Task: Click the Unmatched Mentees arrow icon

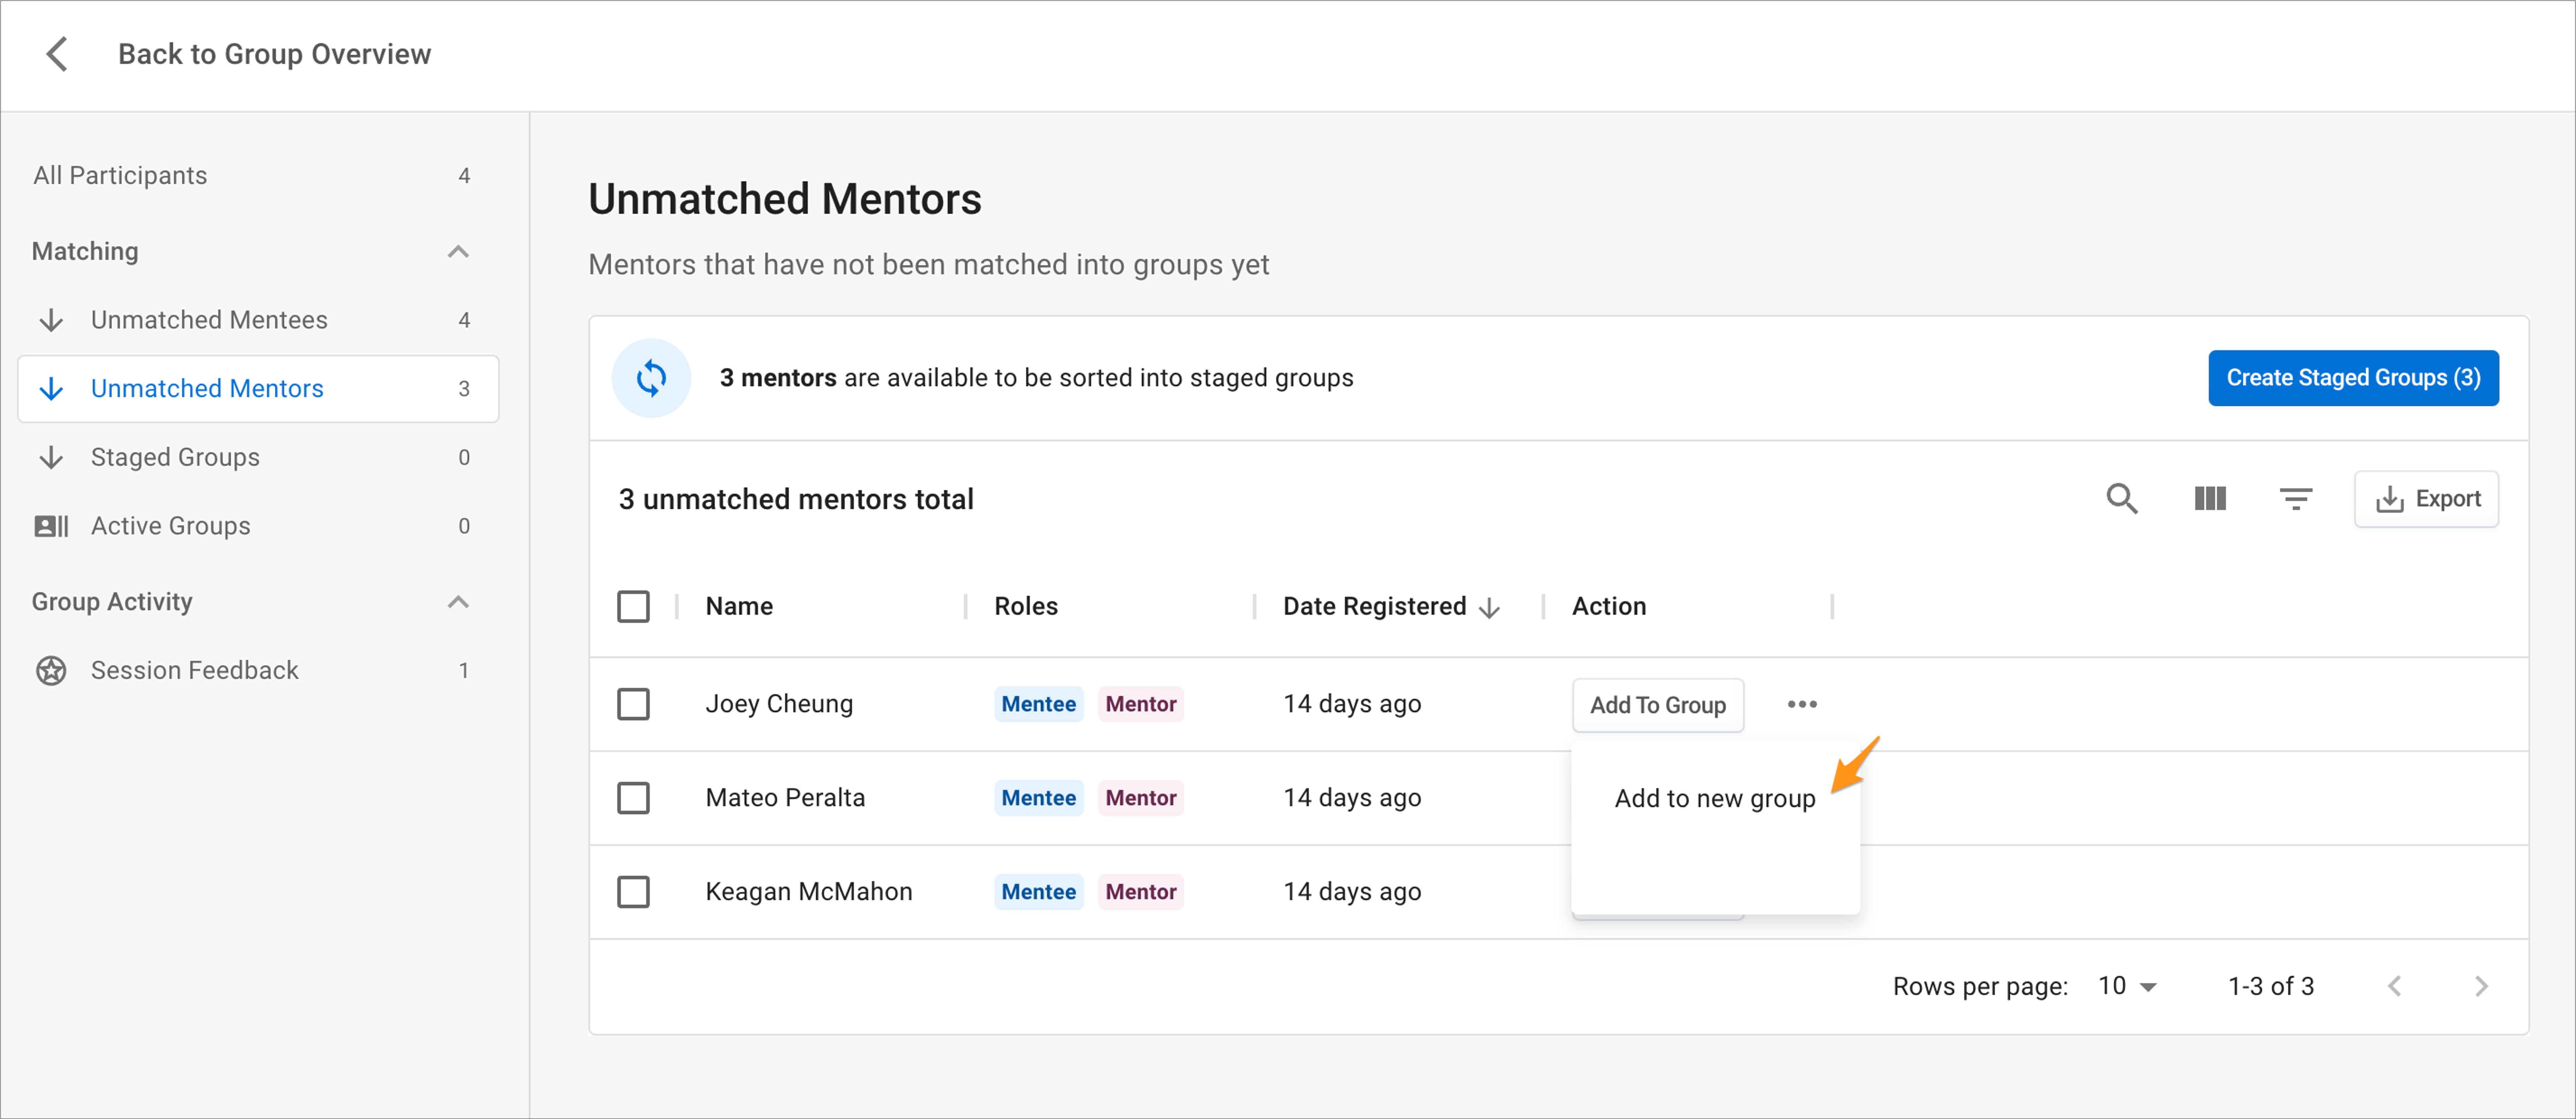Action: [51, 320]
